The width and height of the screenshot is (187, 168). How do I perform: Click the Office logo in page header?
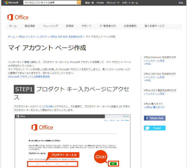18,17
